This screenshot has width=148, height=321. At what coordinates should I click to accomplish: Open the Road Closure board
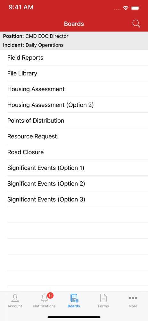74,152
